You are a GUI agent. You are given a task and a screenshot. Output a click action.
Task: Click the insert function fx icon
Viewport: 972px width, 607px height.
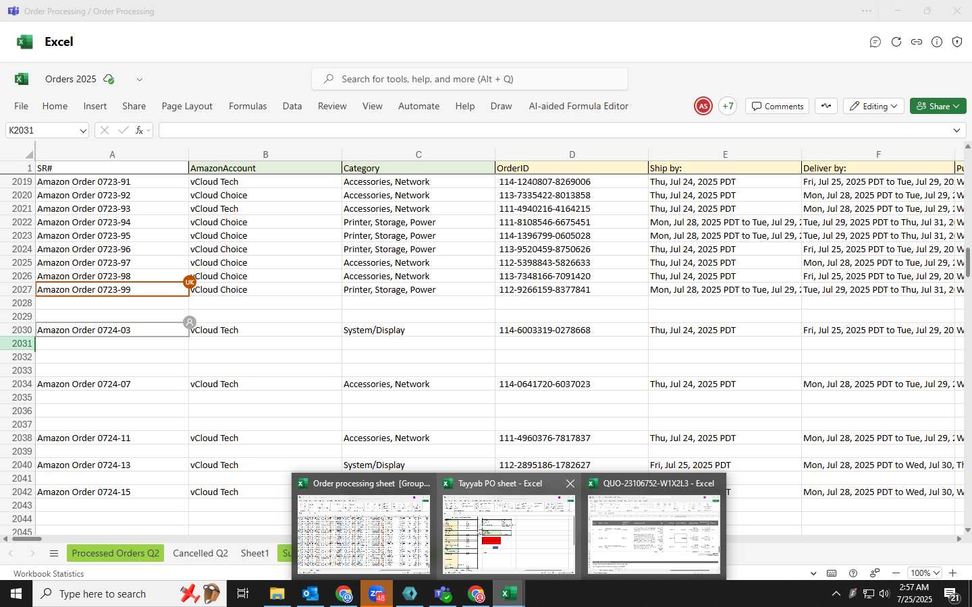tap(139, 130)
